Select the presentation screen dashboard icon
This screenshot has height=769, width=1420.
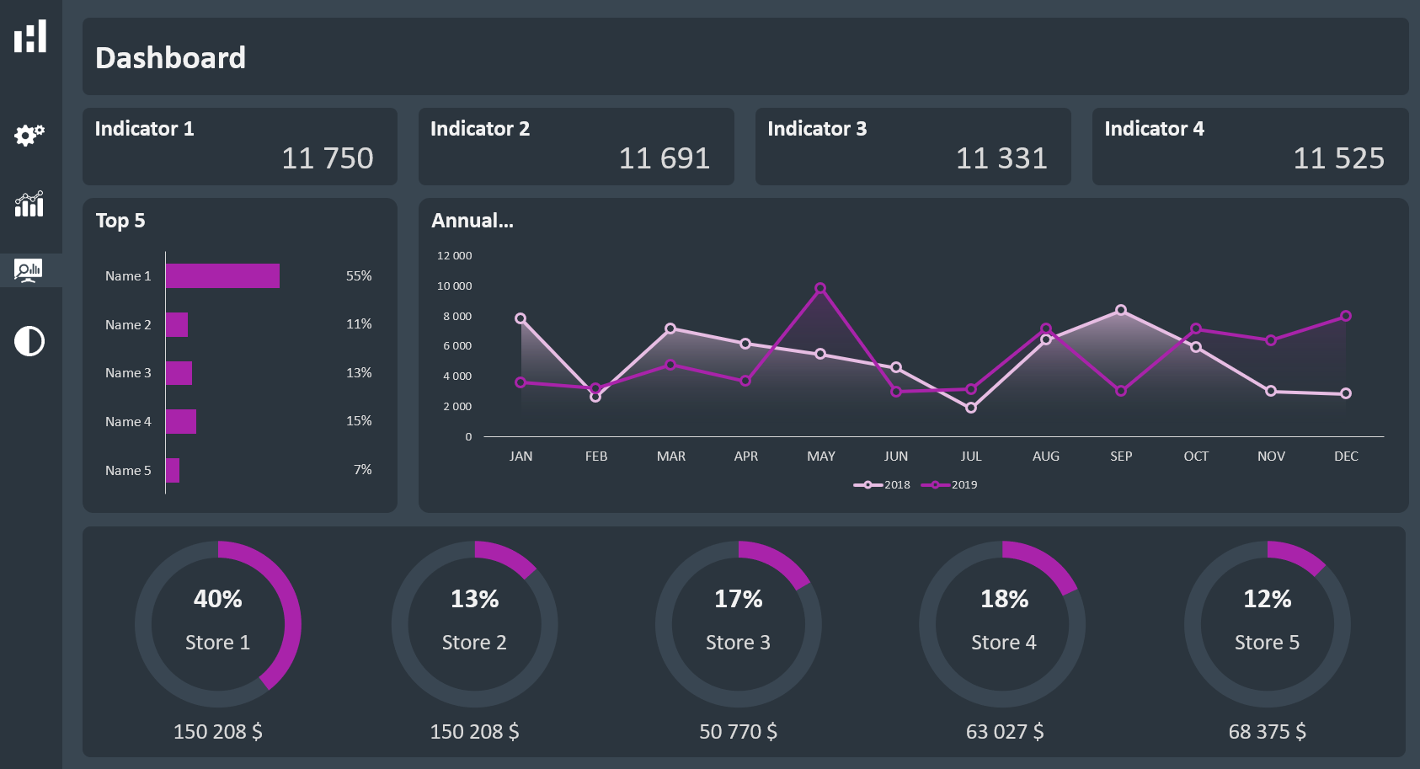(x=29, y=270)
